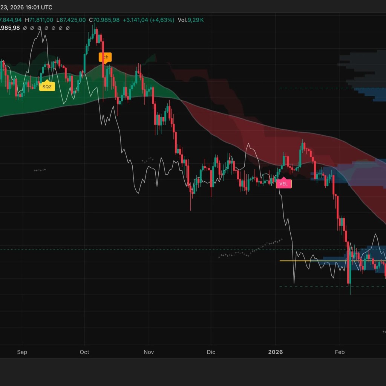386x386 pixels.
Task: Click the Nov label on time axis
Action: tap(149, 352)
